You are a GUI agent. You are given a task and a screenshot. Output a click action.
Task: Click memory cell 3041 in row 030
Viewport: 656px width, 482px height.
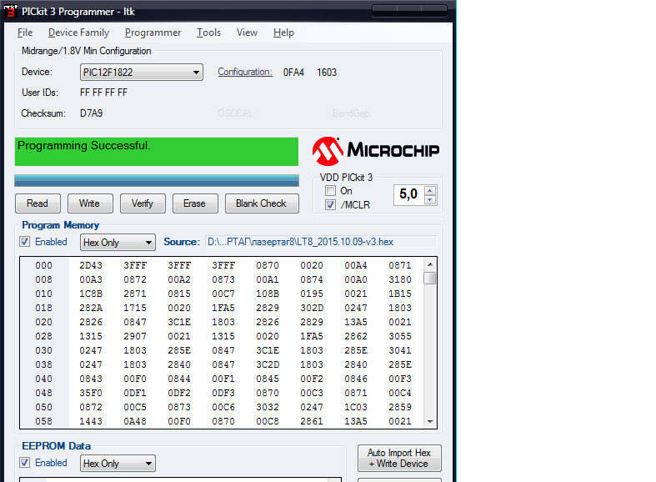point(400,350)
